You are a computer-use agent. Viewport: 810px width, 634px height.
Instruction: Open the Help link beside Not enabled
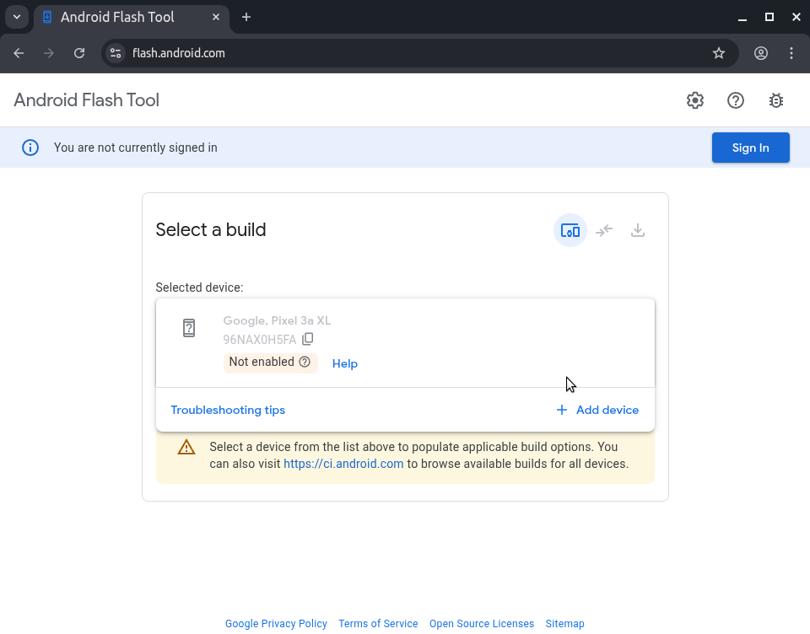click(x=345, y=363)
